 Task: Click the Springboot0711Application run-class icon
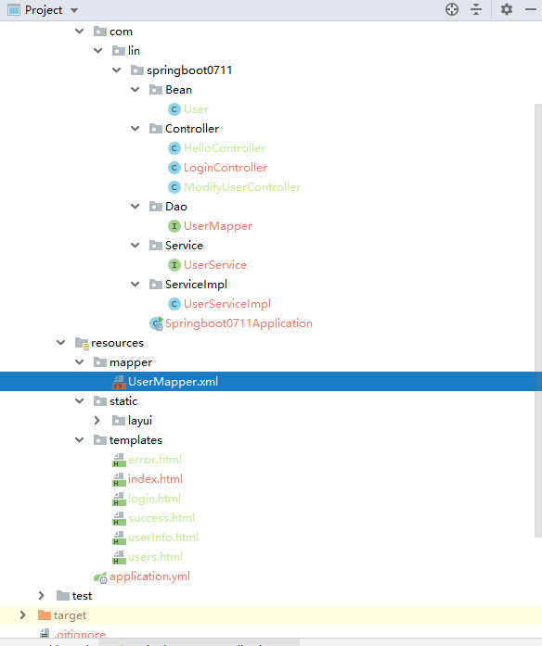point(156,323)
